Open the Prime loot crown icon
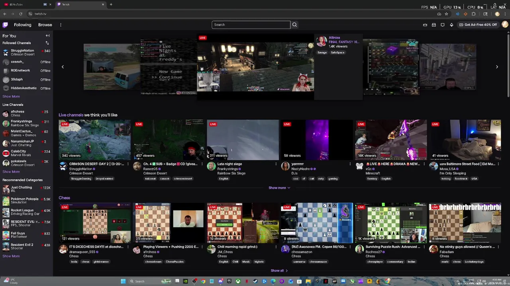 pos(425,25)
